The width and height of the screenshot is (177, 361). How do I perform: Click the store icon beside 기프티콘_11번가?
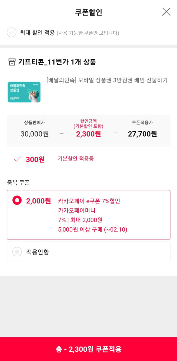(x=12, y=62)
